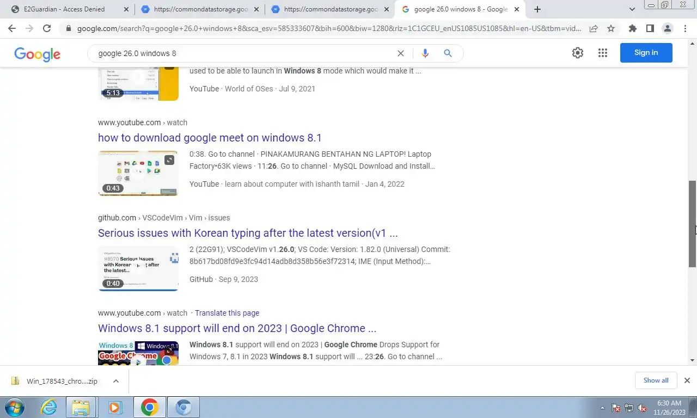697x418 pixels.
Task: Open the tab search dropdown arrow
Action: coord(632,9)
